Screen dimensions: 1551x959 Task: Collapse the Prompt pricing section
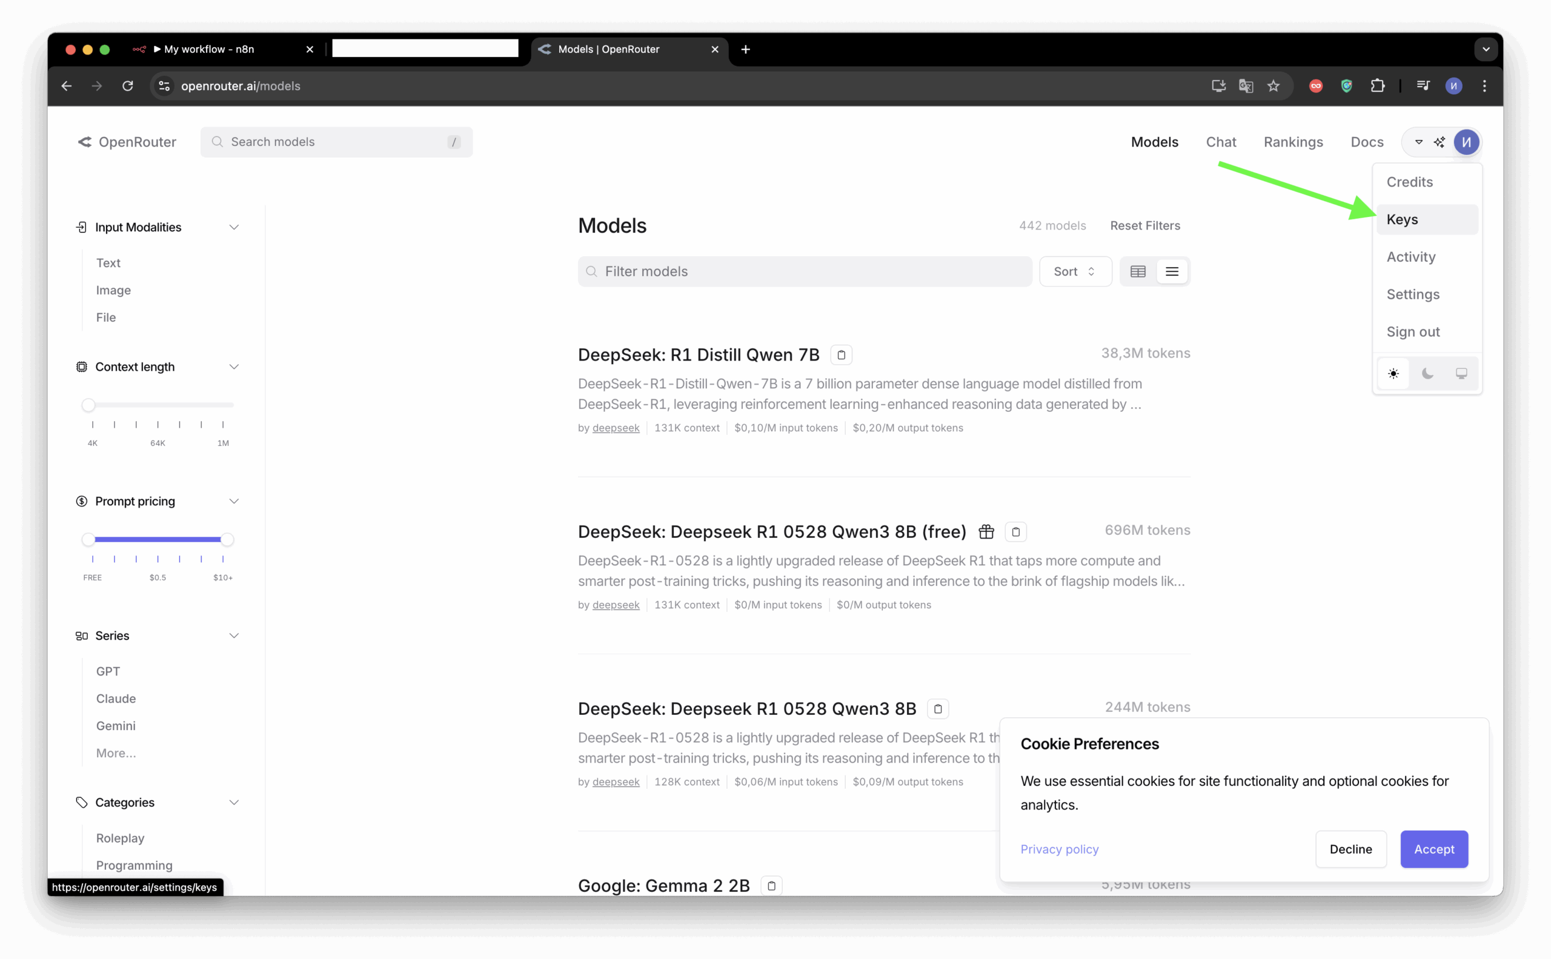(233, 501)
